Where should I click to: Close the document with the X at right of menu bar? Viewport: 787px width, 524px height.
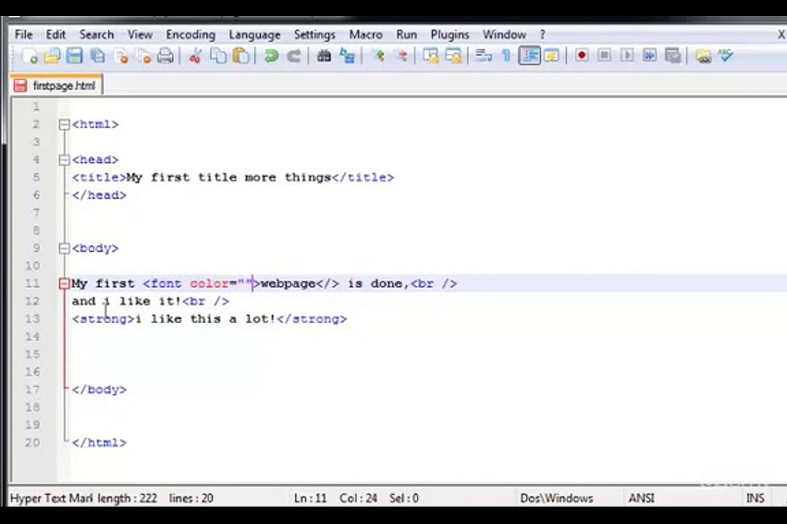(781, 35)
